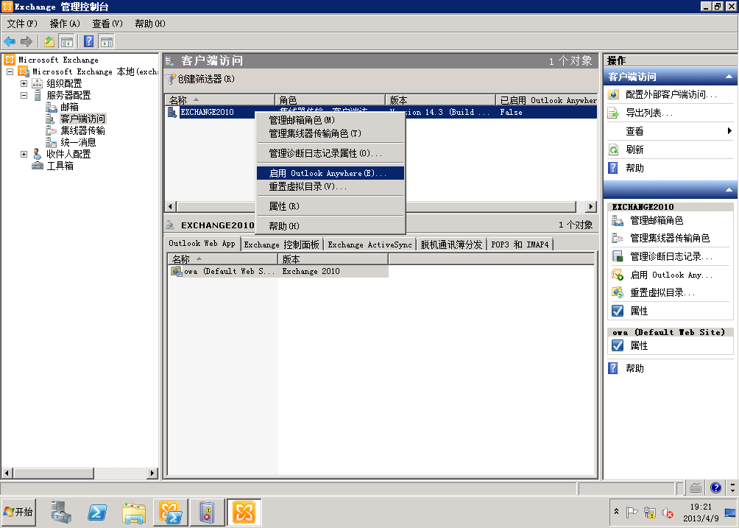Click the server list scroll right arrow
The width and height of the screenshot is (739, 528).
[x=590, y=206]
